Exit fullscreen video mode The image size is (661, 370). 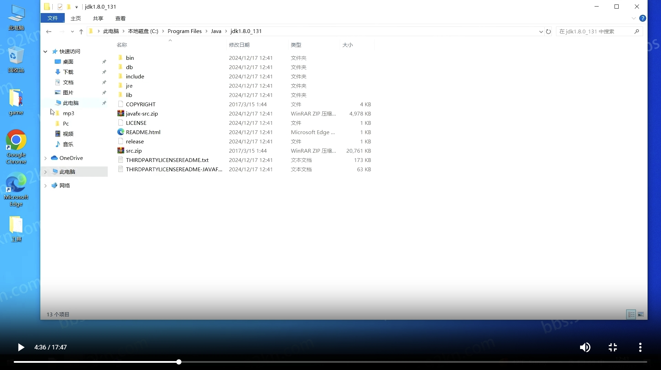[x=612, y=347]
